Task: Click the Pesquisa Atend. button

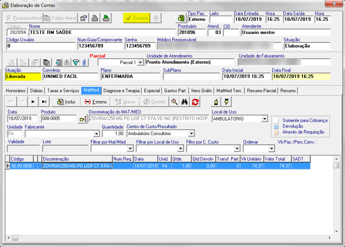Action: click(24, 18)
